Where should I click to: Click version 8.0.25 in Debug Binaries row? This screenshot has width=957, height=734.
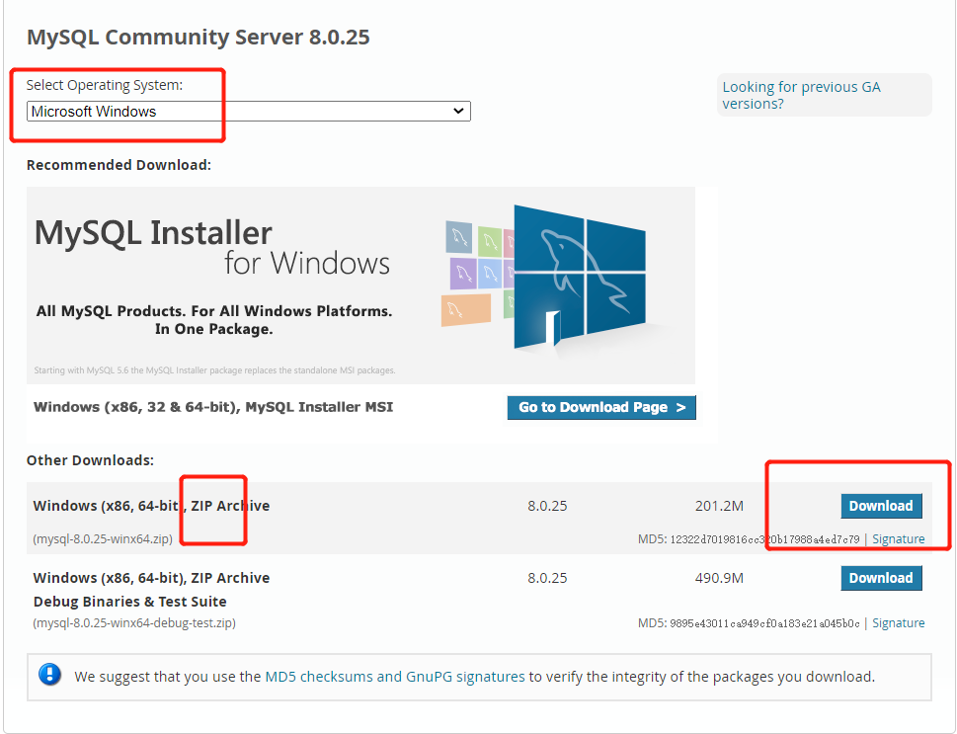point(547,578)
